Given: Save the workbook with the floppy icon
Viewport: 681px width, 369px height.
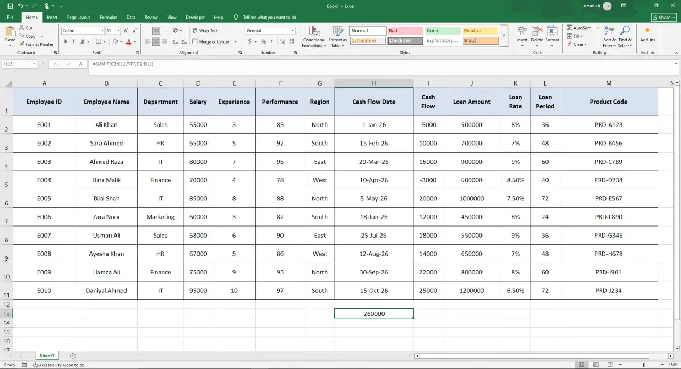Looking at the screenshot, I should coord(10,6).
